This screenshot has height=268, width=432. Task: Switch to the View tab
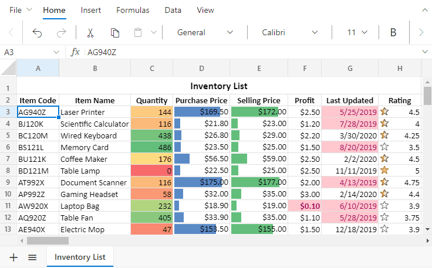(205, 10)
